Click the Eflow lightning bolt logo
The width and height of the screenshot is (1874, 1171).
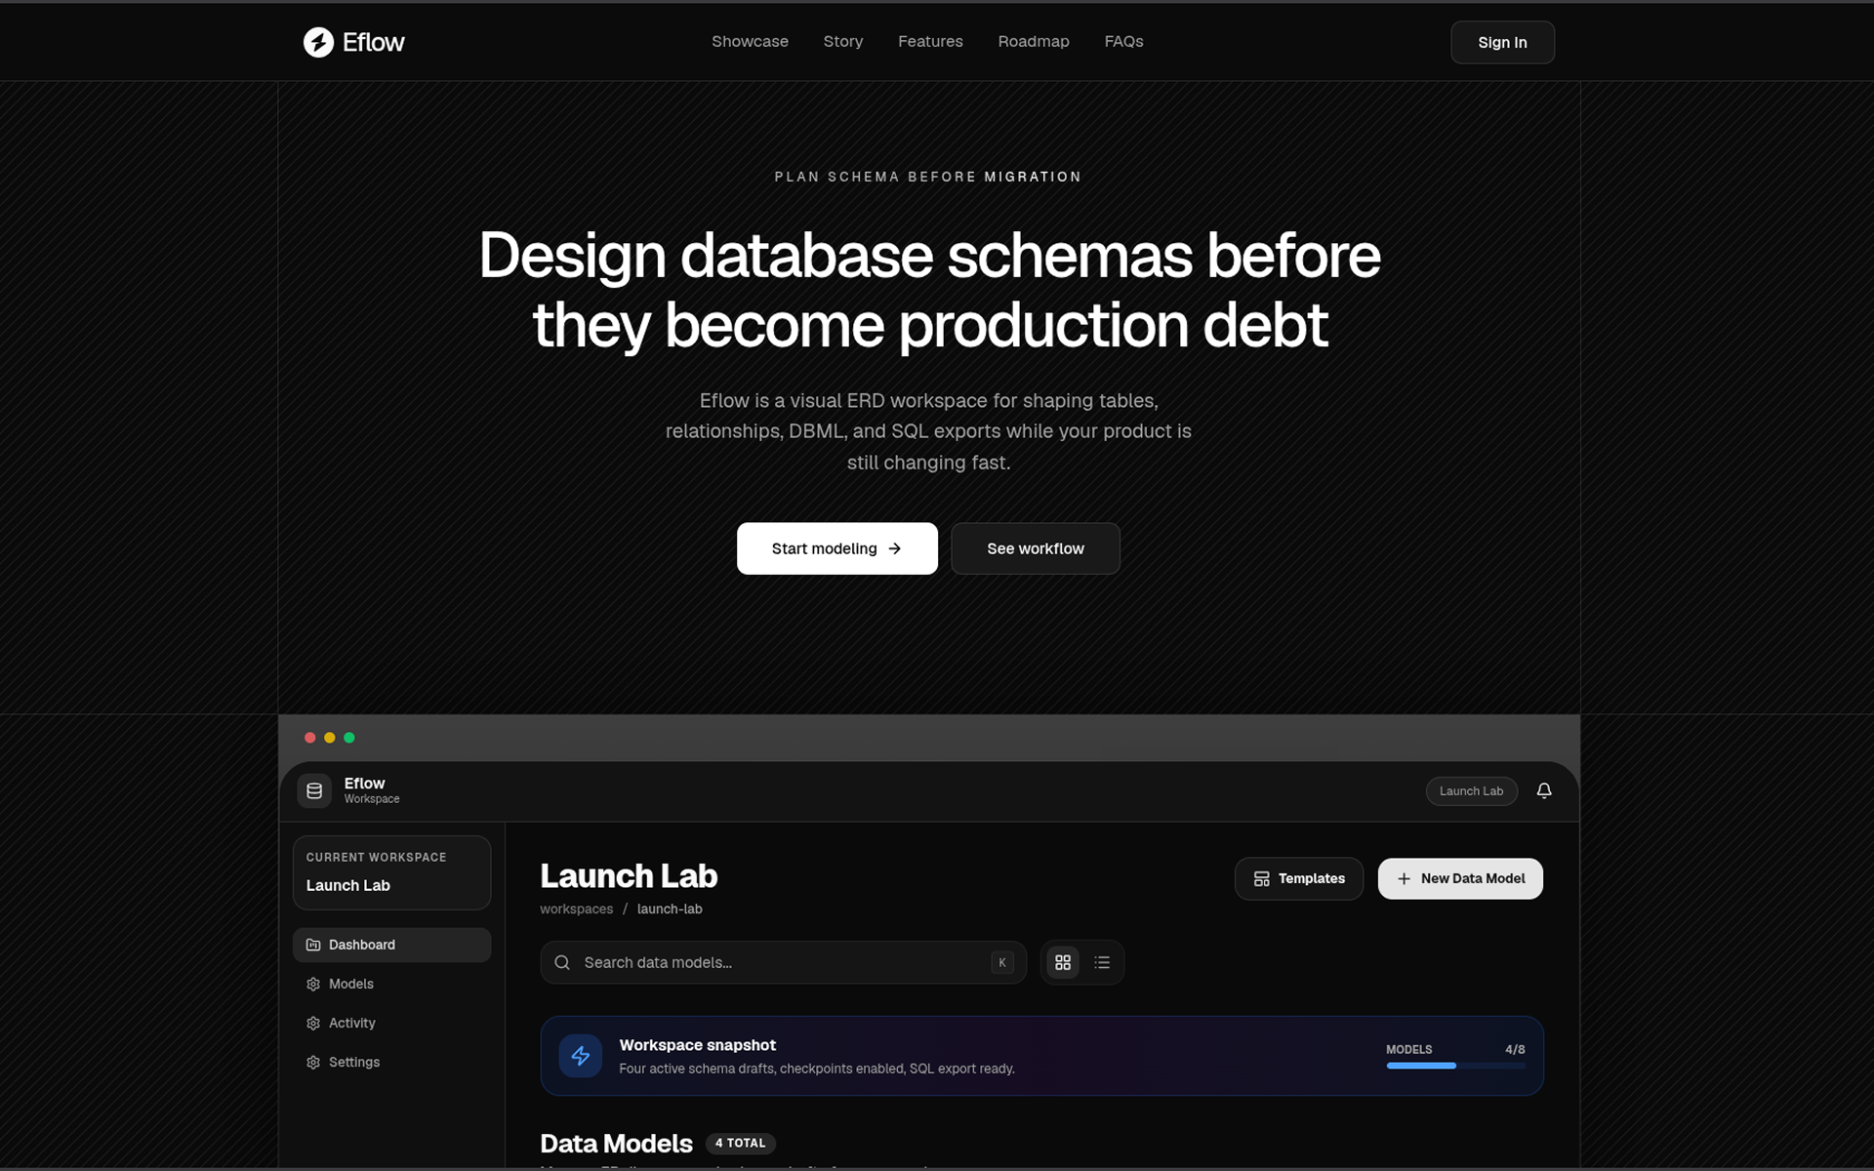318,42
